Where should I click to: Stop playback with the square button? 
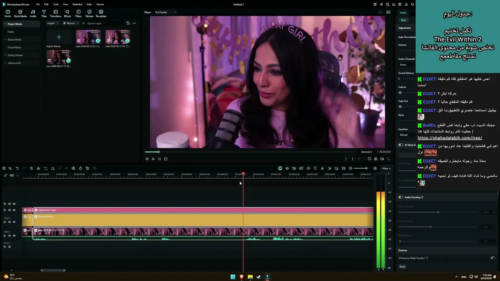(x=166, y=159)
